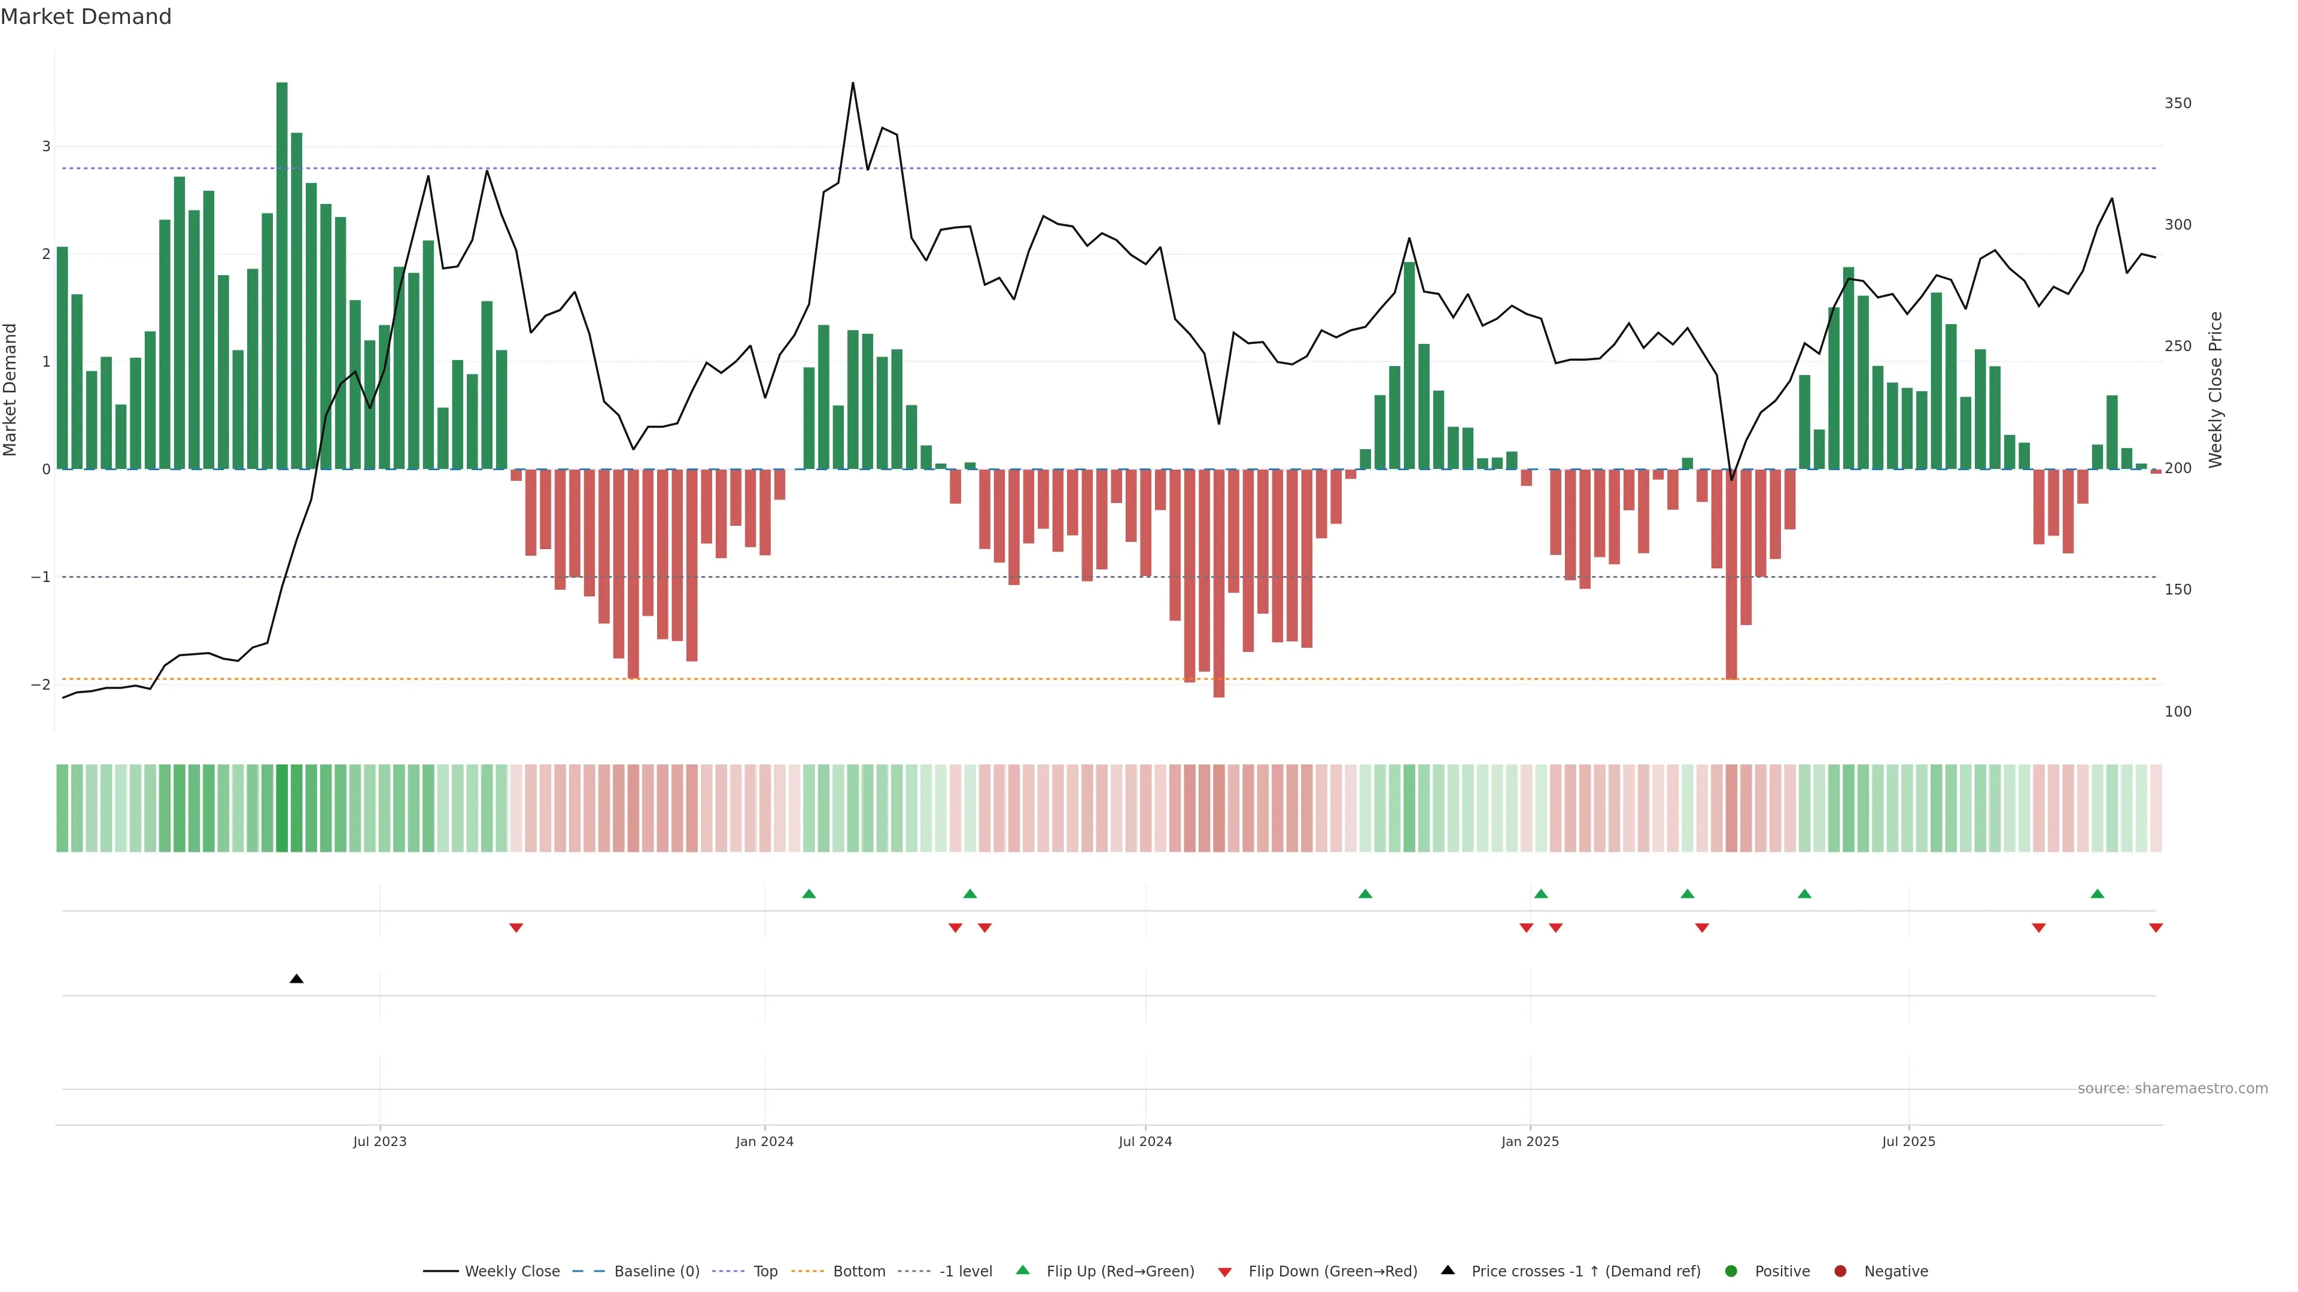Screen dimensions: 2298x1292
Task: Click the first red Flip Down triangle marker
Action: tap(516, 928)
